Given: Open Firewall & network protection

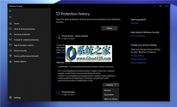Looking at the screenshot, I should (x=27, y=40).
